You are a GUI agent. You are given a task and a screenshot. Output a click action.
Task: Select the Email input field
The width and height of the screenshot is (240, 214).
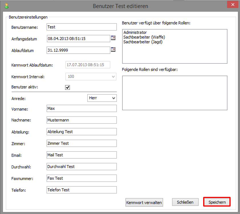[81, 155]
